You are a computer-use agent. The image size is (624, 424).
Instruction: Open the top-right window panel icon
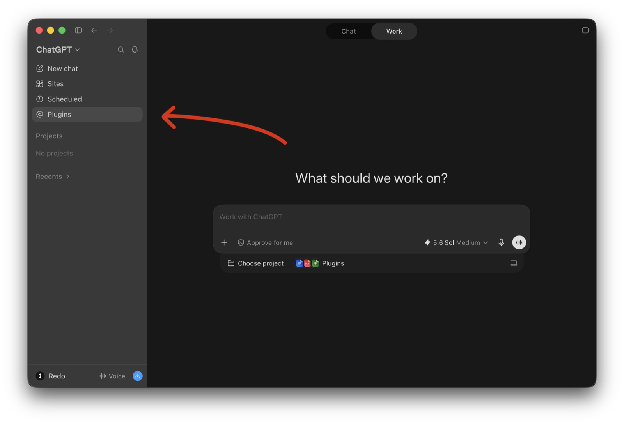pos(585,30)
